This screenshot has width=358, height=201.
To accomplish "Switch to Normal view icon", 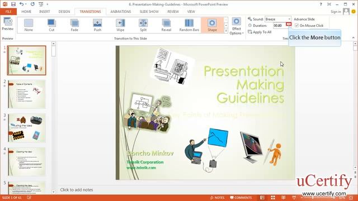I will pos(262,198).
